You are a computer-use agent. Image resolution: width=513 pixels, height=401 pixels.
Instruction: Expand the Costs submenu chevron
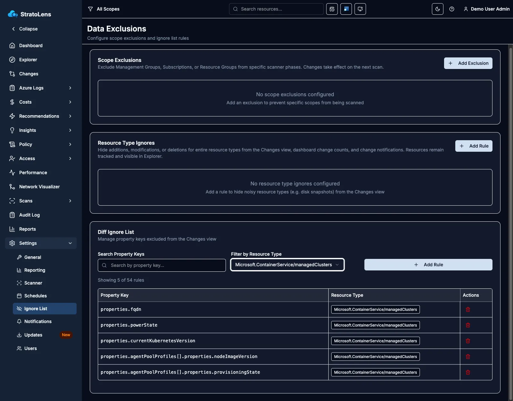pyautogui.click(x=70, y=102)
